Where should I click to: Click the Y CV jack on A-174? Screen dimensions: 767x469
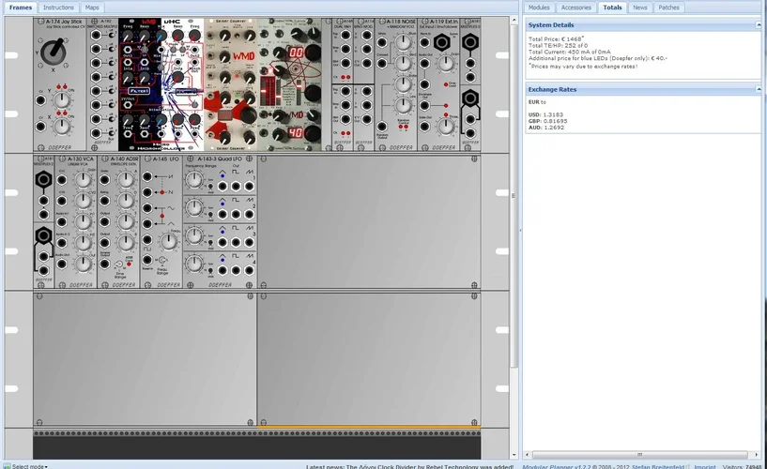click(x=41, y=100)
